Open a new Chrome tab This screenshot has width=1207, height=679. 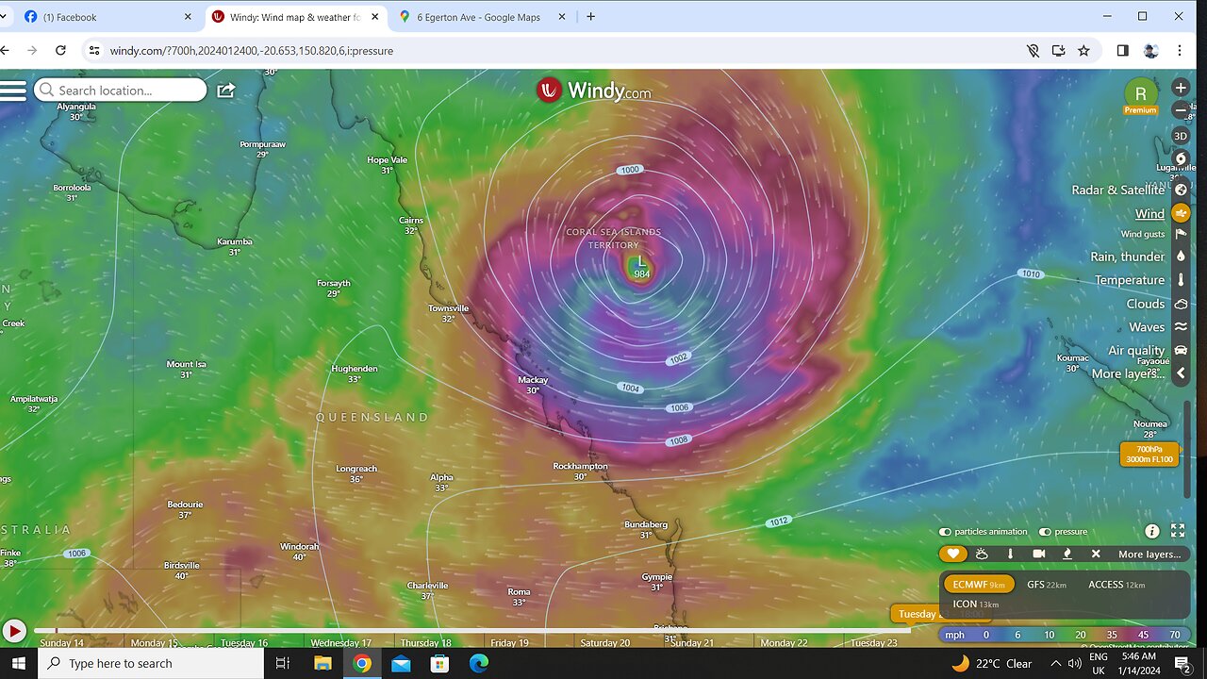(591, 16)
